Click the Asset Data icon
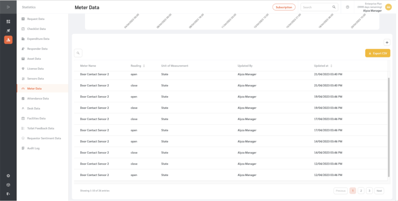398x201 pixels. (x=23, y=59)
